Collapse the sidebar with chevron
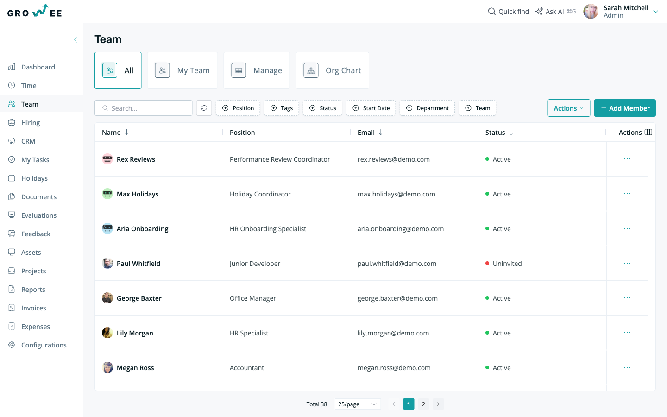The height and width of the screenshot is (417, 667). pos(76,40)
